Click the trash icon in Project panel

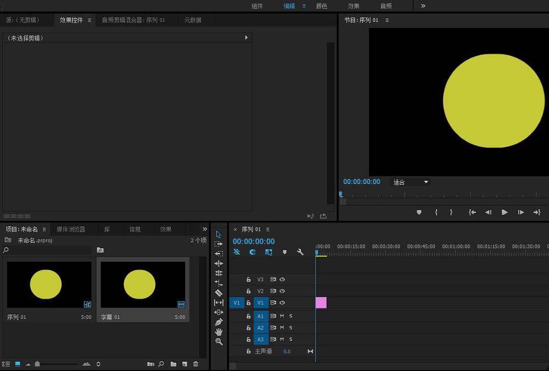click(x=195, y=364)
